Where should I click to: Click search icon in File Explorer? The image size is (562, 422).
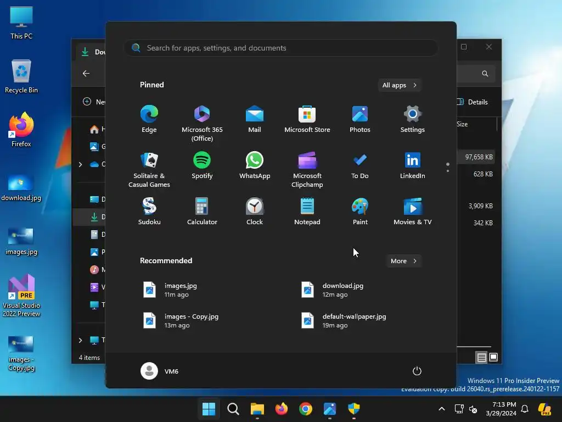click(x=485, y=74)
